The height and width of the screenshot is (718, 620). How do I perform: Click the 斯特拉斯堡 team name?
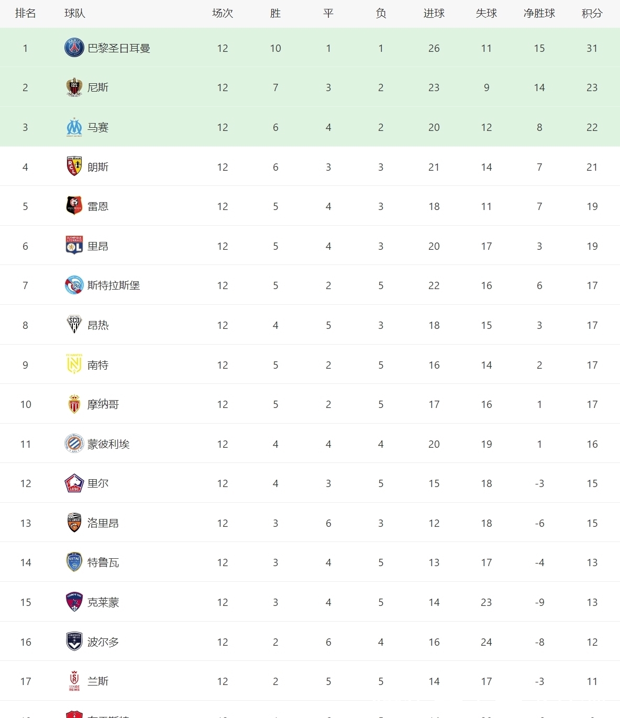point(114,285)
